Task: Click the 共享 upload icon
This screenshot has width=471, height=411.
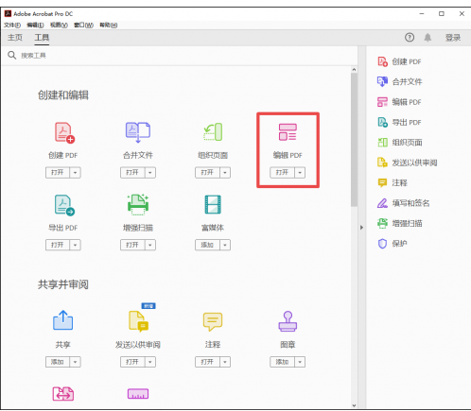Action: (62, 320)
